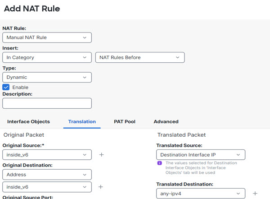Switch to the Interface Objects tab
Screen dimensions: 270x199
coord(28,121)
